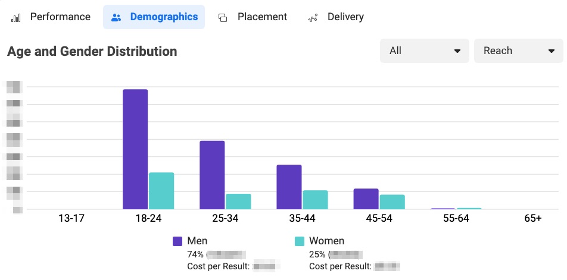Click the Reach dropdown arrow
Viewport: 567px width, 280px height.
552,51
